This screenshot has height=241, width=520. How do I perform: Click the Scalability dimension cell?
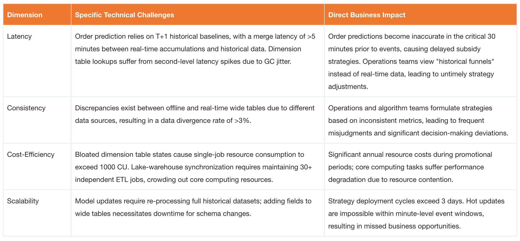pyautogui.click(x=23, y=201)
